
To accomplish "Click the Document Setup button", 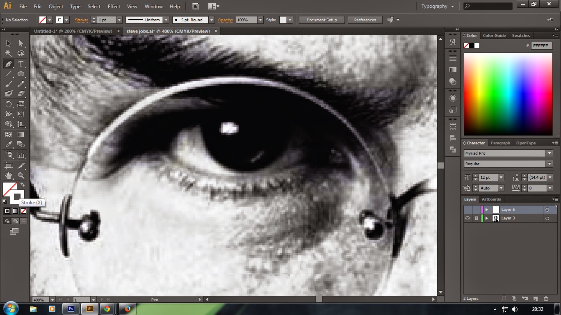I will [322, 20].
